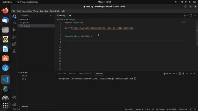Start Go Live server
The height and width of the screenshot is (111, 198).
[x=183, y=109]
